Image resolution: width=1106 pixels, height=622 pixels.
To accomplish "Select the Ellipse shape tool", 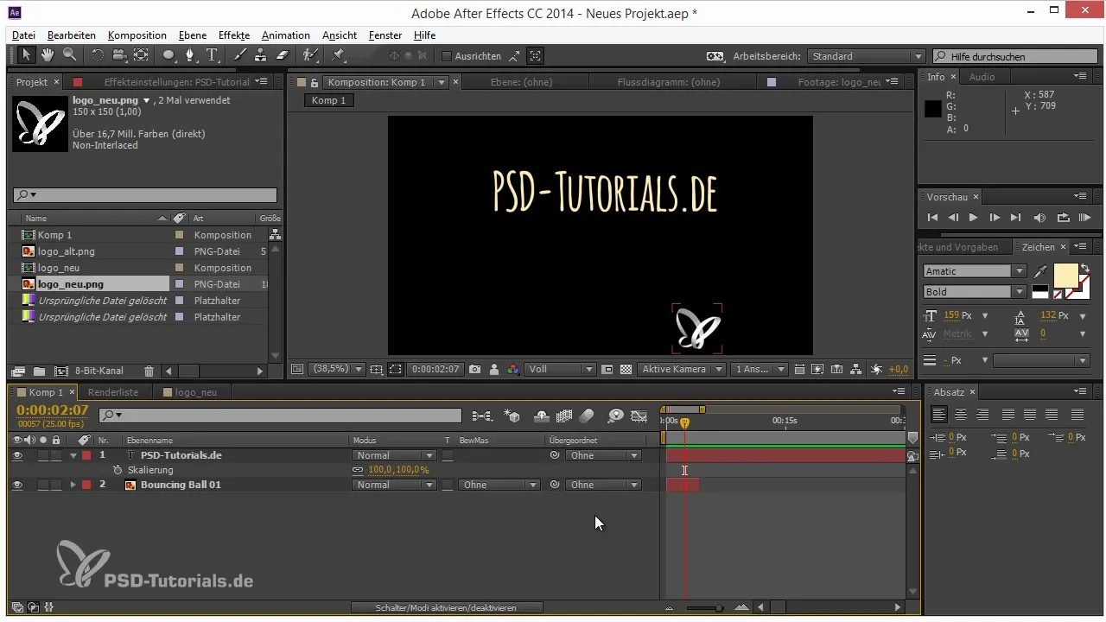I will [x=168, y=55].
